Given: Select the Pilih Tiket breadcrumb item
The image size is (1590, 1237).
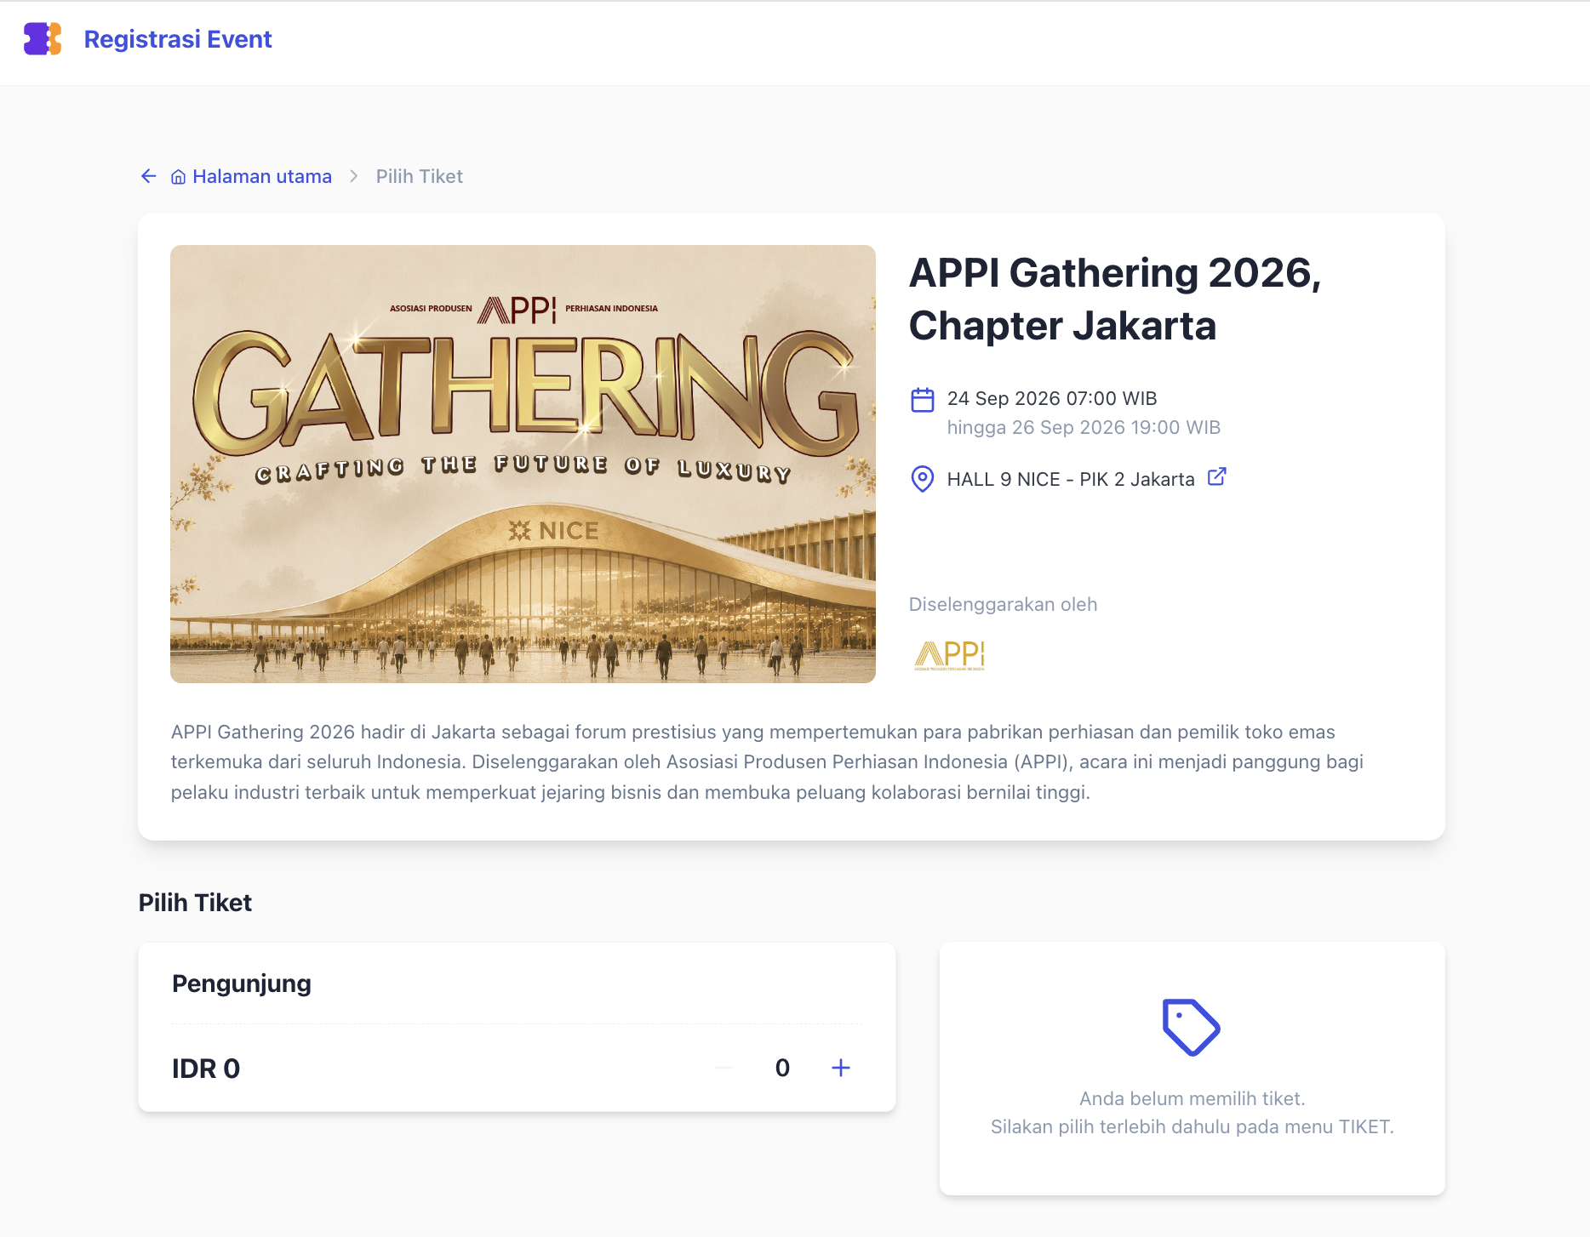Looking at the screenshot, I should 420,176.
